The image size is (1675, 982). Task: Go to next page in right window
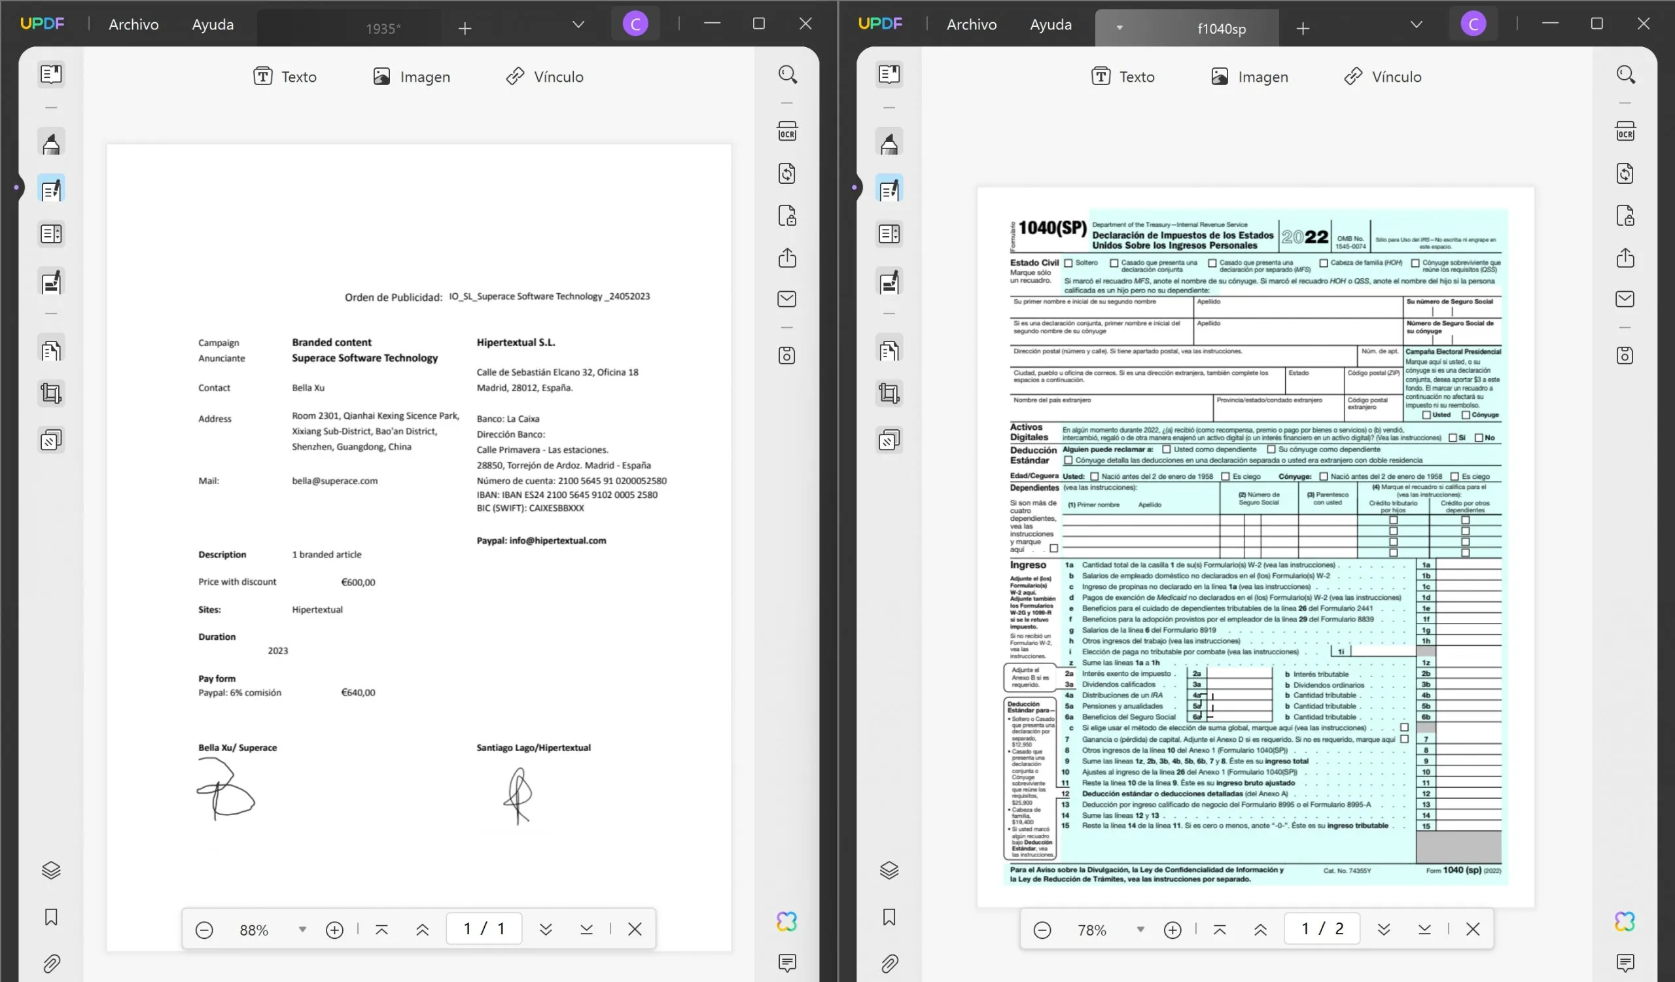point(1384,929)
